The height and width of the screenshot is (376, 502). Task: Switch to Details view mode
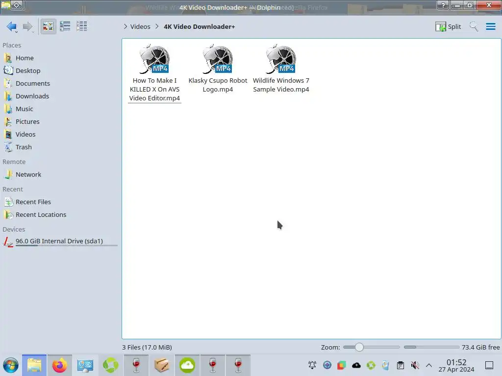pos(82,26)
